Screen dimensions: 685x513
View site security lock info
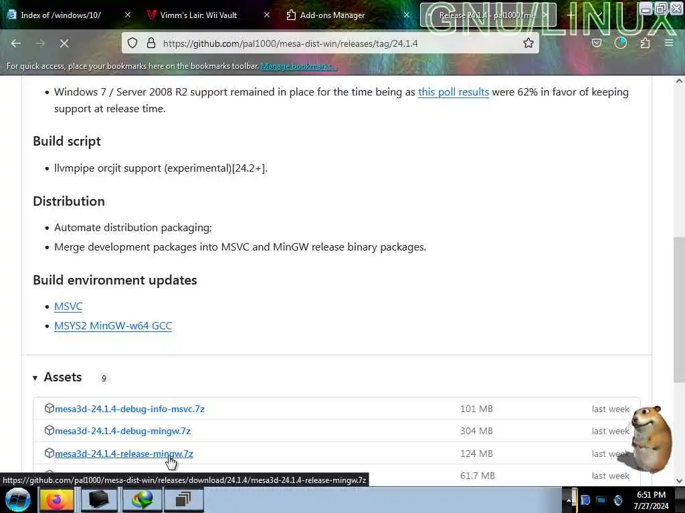point(151,43)
